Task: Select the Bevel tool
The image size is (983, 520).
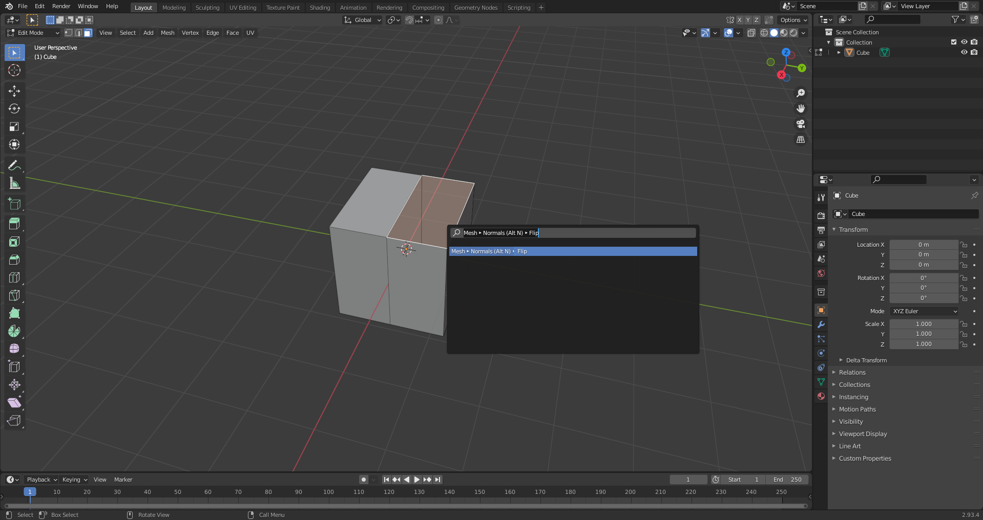Action: tap(14, 259)
